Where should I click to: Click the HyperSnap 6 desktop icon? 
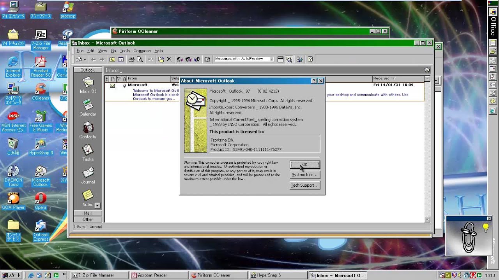(41, 147)
